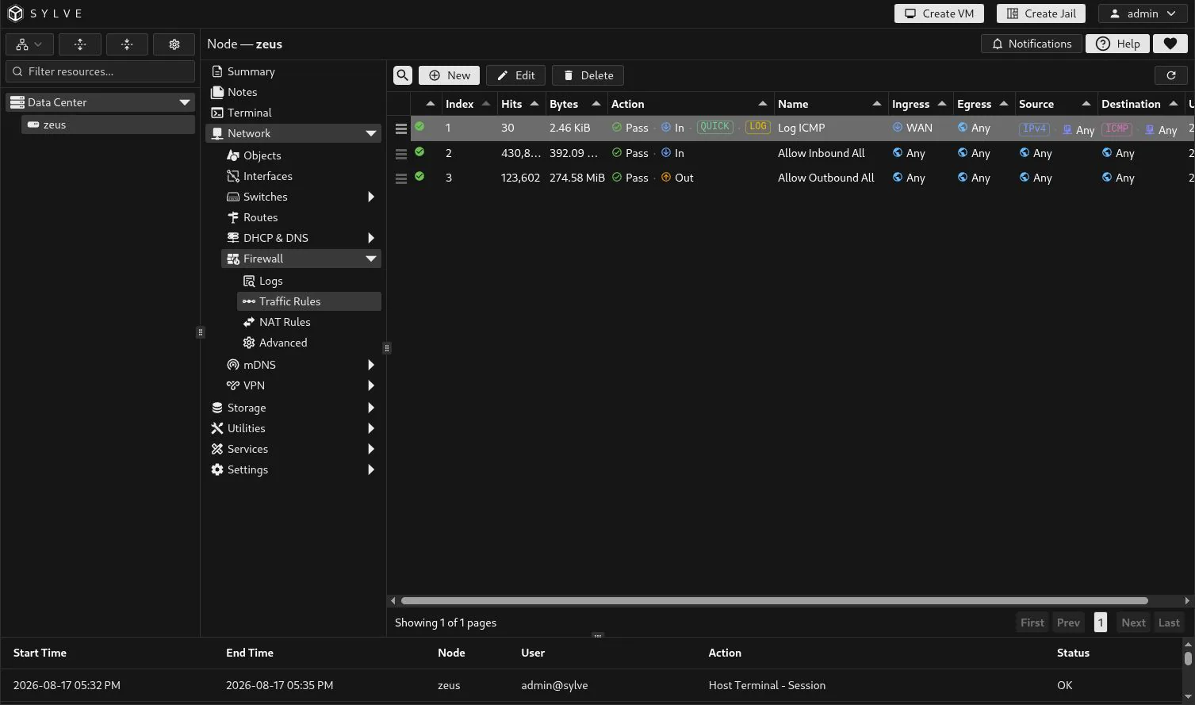The height and width of the screenshot is (705, 1195).
Task: Sort by the Name column header
Action: coord(829,104)
